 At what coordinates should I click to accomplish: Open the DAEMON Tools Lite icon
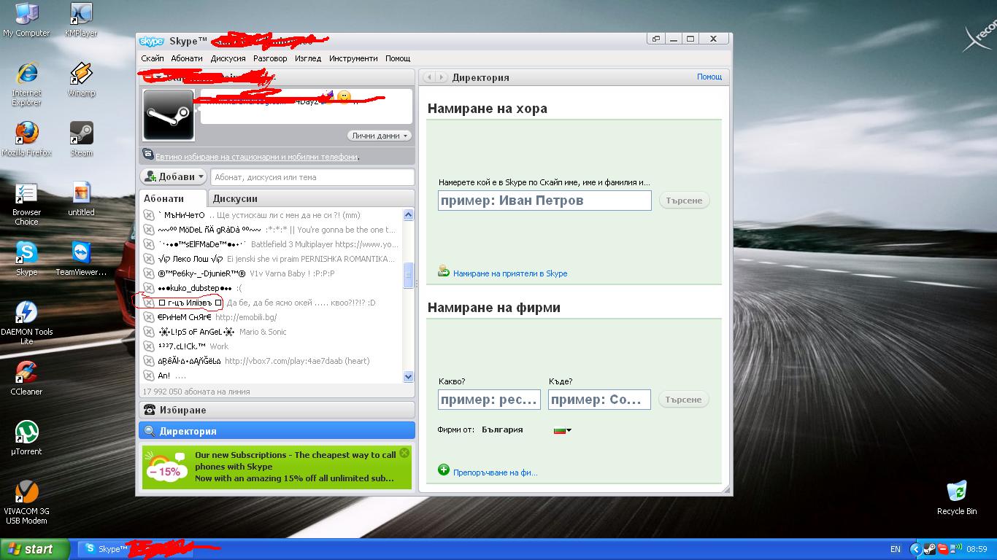point(26,314)
